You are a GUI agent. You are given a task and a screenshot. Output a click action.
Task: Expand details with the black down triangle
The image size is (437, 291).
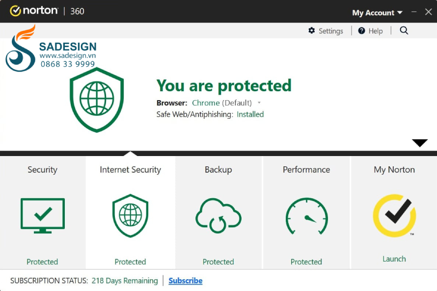coord(420,143)
